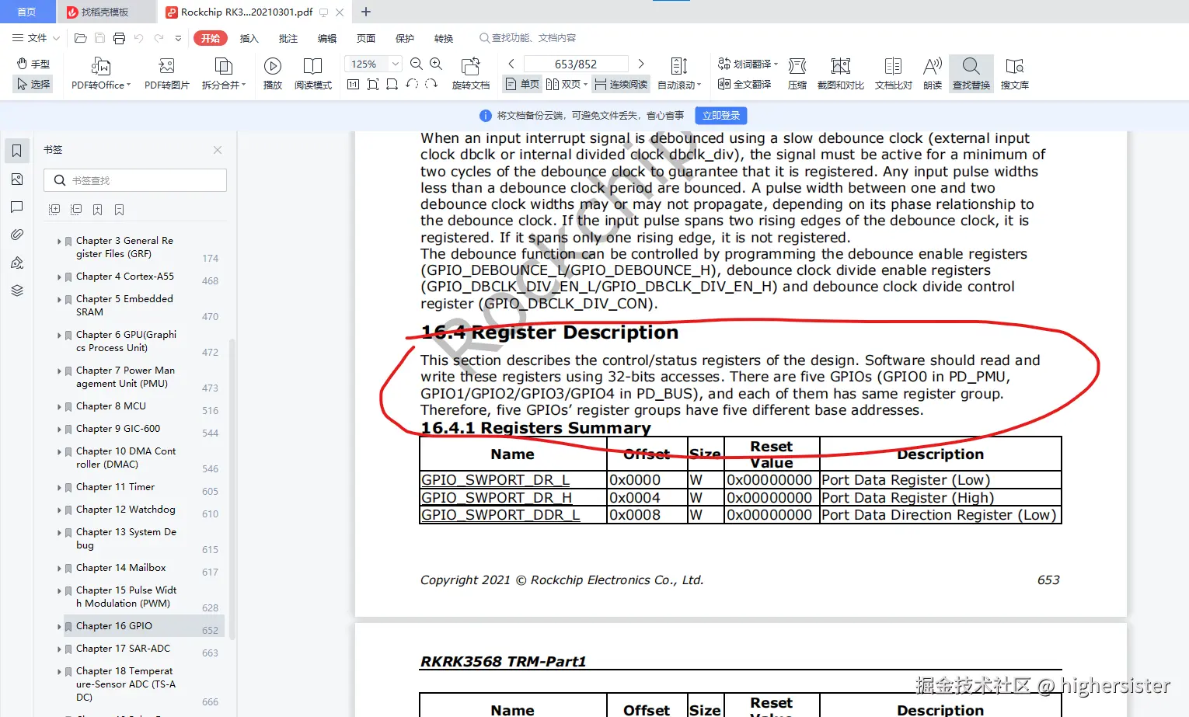Open GPIO_SWPORT_DR_L register link
The image size is (1189, 717).
[x=496, y=480]
